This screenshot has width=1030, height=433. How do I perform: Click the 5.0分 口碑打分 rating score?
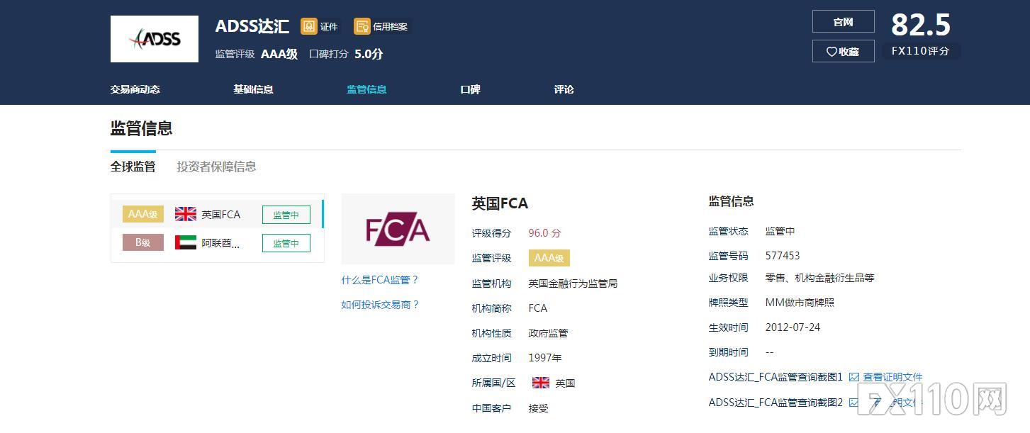[x=367, y=53]
